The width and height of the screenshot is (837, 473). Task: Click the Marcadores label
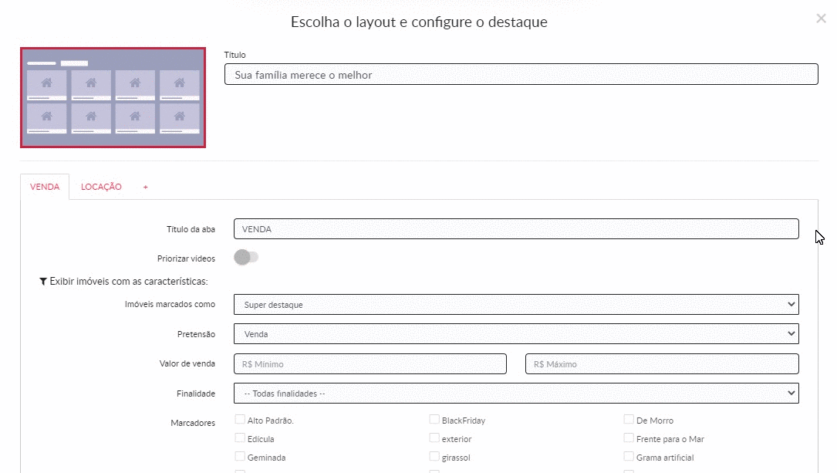pos(193,423)
